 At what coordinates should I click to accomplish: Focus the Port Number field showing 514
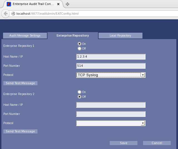[111, 66]
